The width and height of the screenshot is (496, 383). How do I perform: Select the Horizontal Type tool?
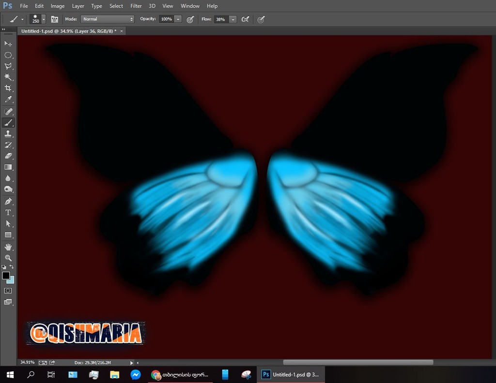click(8, 212)
